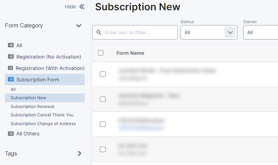This screenshot has width=278, height=165.
Task: Tick the fourth form row checkbox
Action: click(103, 149)
